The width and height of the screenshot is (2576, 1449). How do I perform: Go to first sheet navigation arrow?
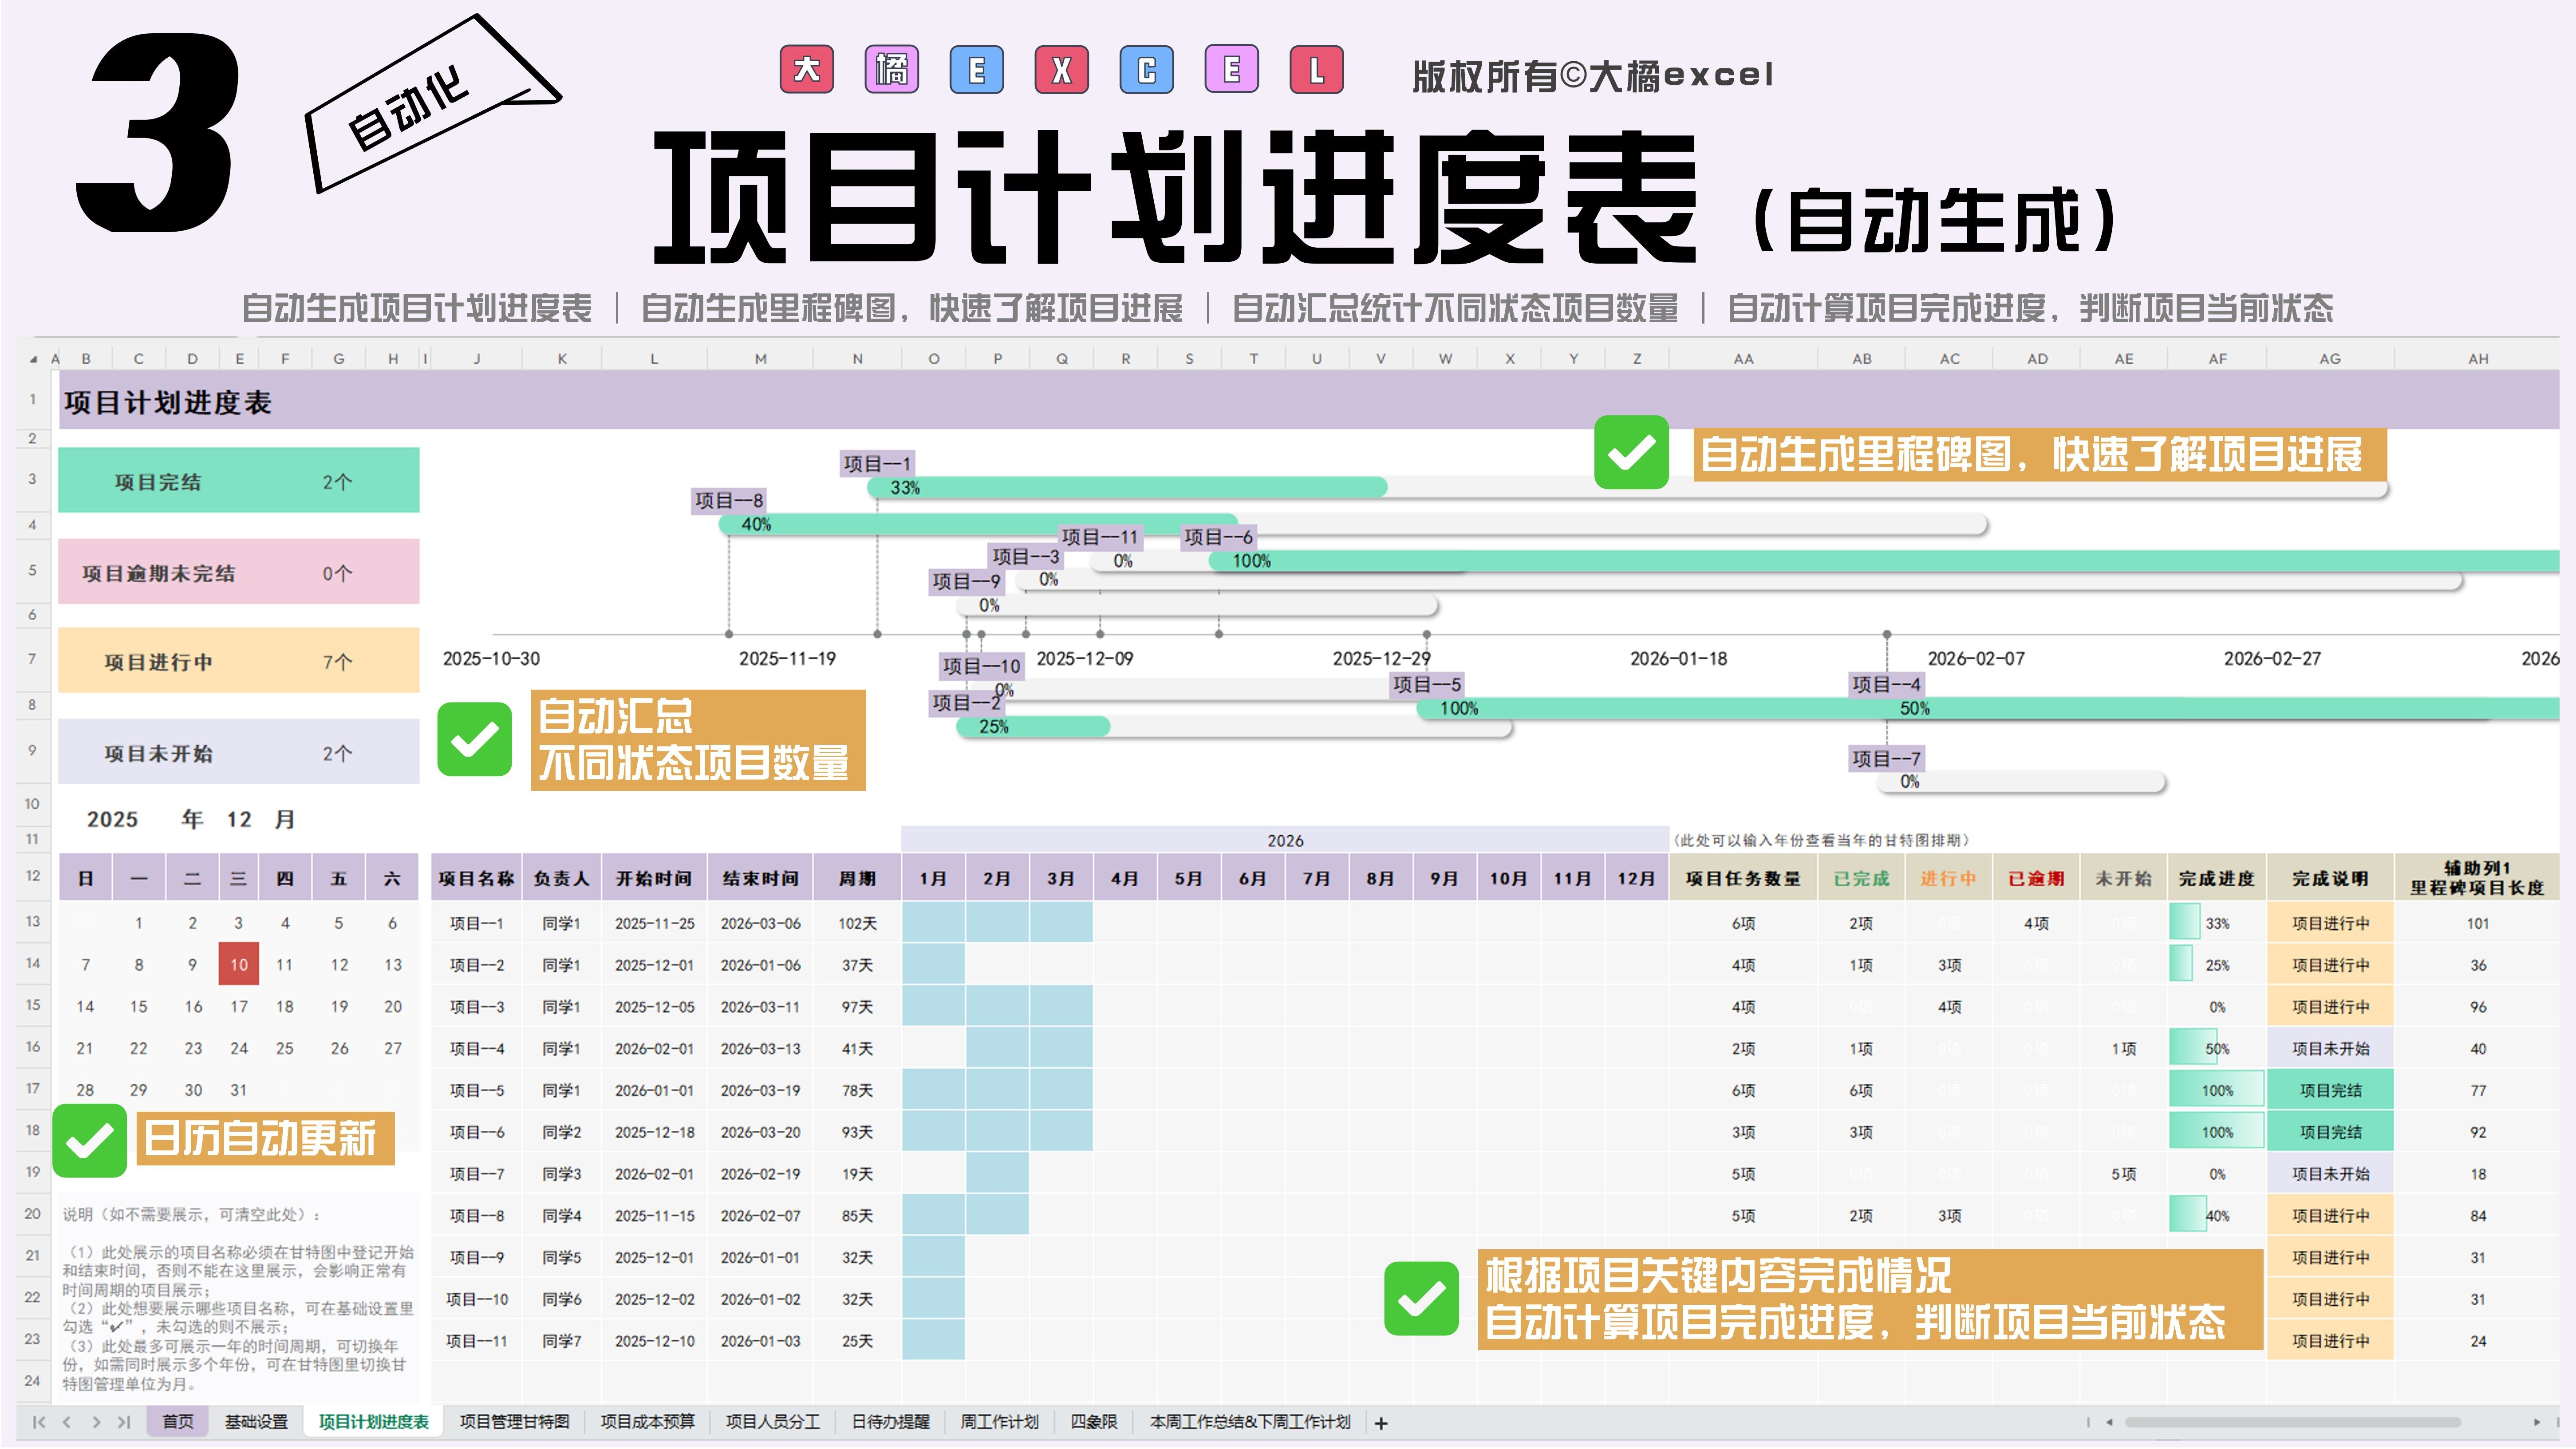click(38, 1422)
